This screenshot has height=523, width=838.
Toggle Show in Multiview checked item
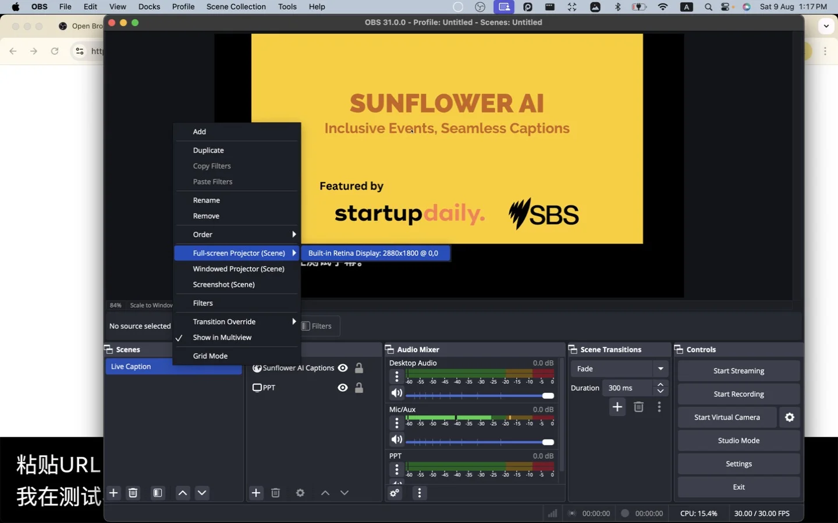(237, 338)
